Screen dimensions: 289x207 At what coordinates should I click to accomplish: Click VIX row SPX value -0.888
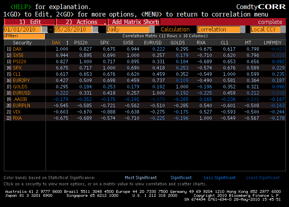108,112
